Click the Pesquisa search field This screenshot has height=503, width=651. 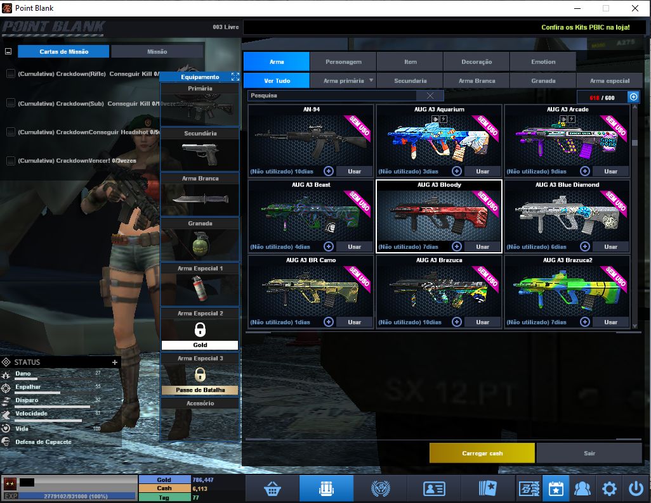click(332, 96)
